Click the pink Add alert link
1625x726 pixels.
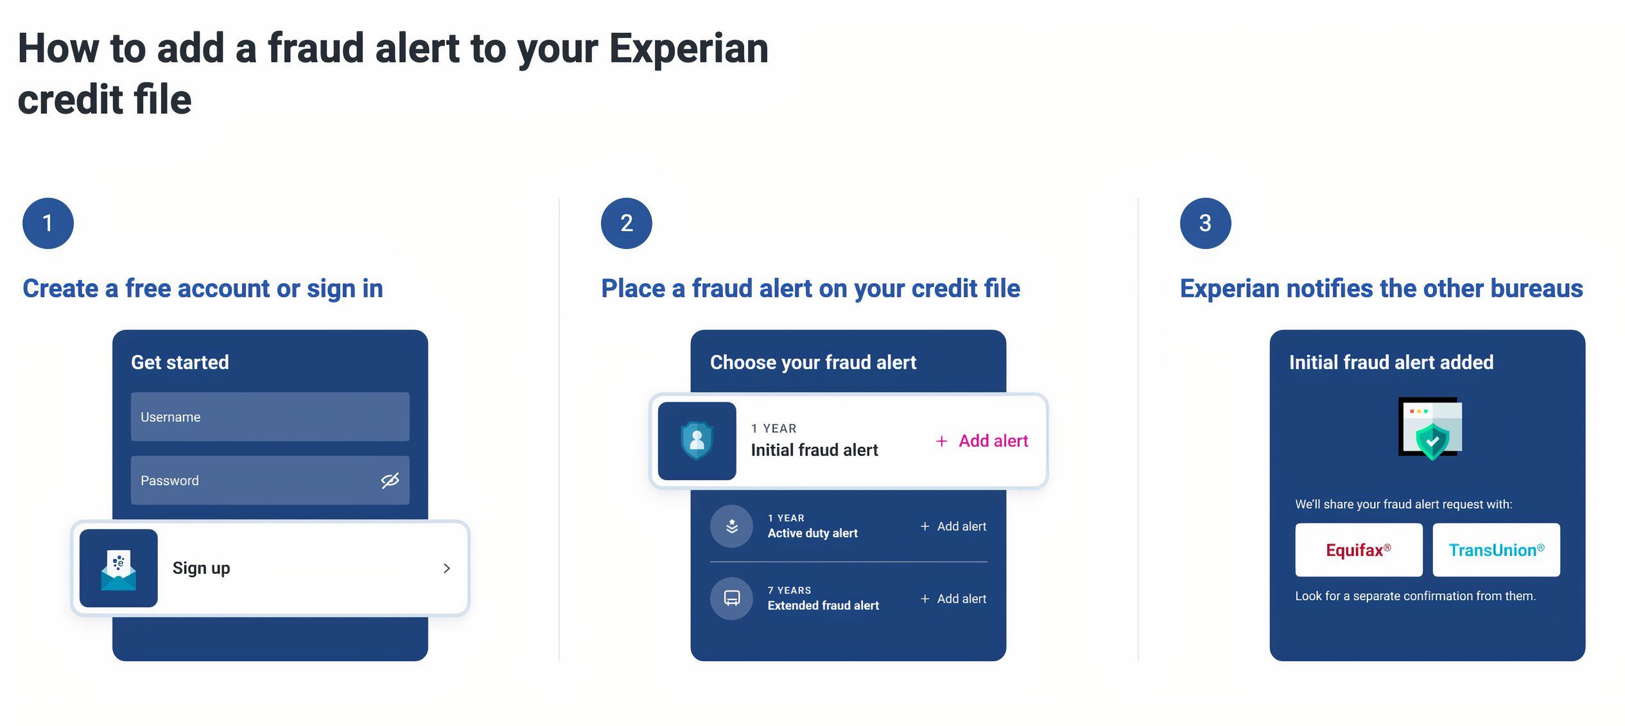point(993,441)
